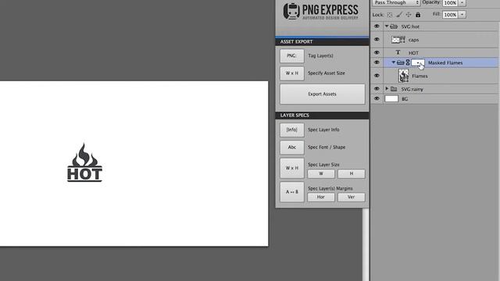500x281 pixels.
Task: Select the caps layer name
Action: [x=413, y=40]
